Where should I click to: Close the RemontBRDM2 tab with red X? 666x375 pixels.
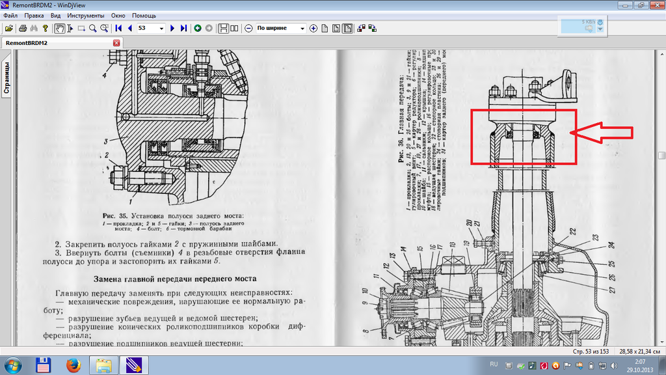[x=116, y=43]
